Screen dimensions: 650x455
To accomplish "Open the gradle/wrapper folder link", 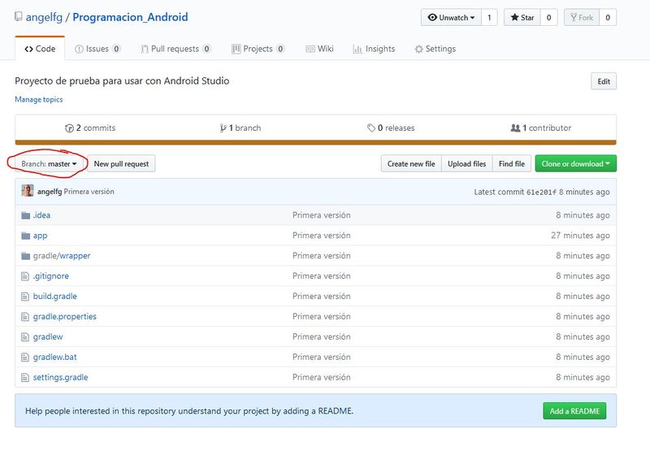I will pos(62,256).
